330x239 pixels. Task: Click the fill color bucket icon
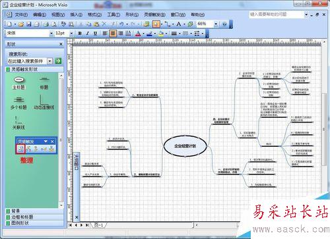click(x=161, y=34)
